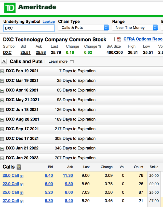Click the 11.30 ask for 20.0 Call

tap(68, 175)
